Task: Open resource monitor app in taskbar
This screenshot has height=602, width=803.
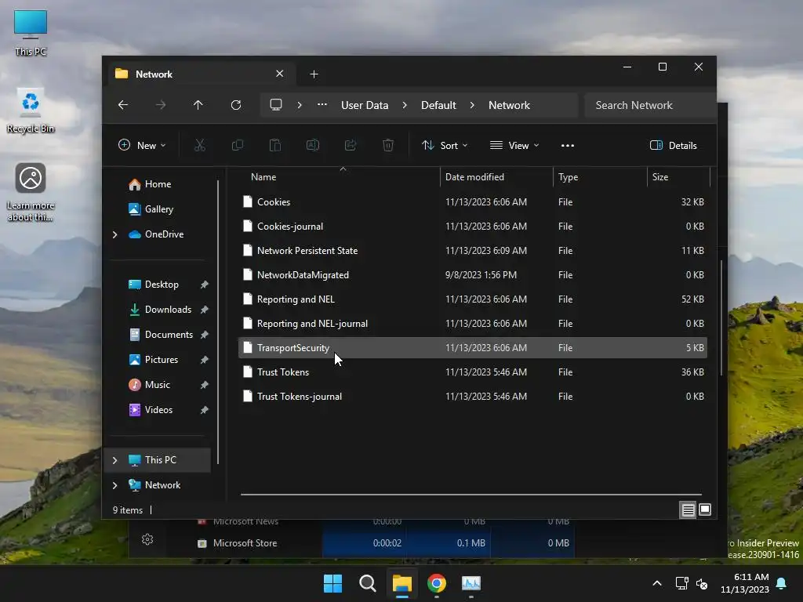Action: point(471,583)
